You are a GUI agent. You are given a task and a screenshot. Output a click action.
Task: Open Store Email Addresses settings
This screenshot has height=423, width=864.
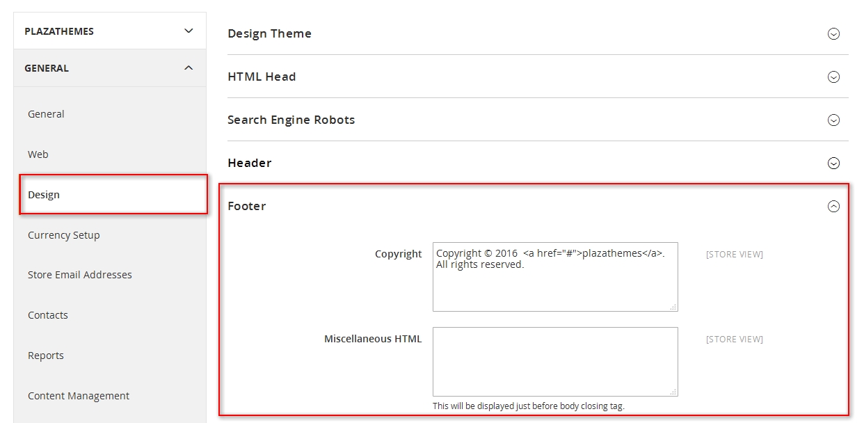click(x=79, y=275)
